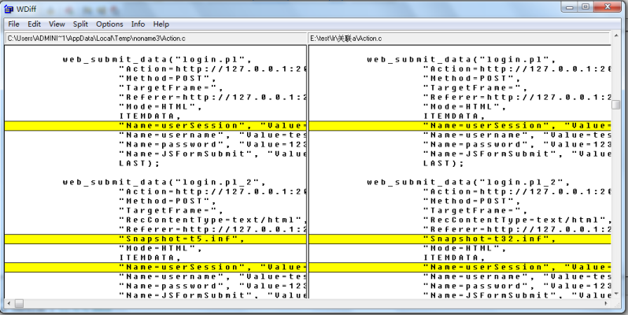Open the File menu

(x=13, y=24)
